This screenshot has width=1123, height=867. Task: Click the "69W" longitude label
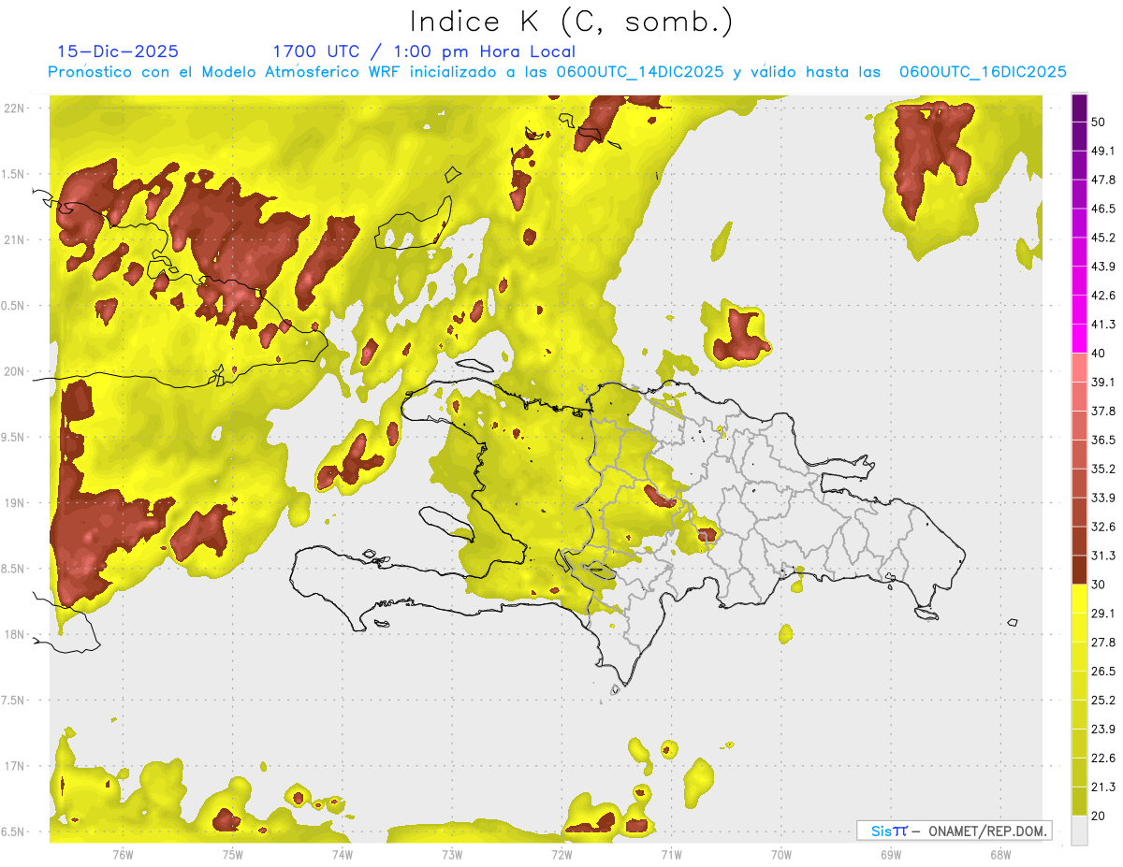(891, 854)
